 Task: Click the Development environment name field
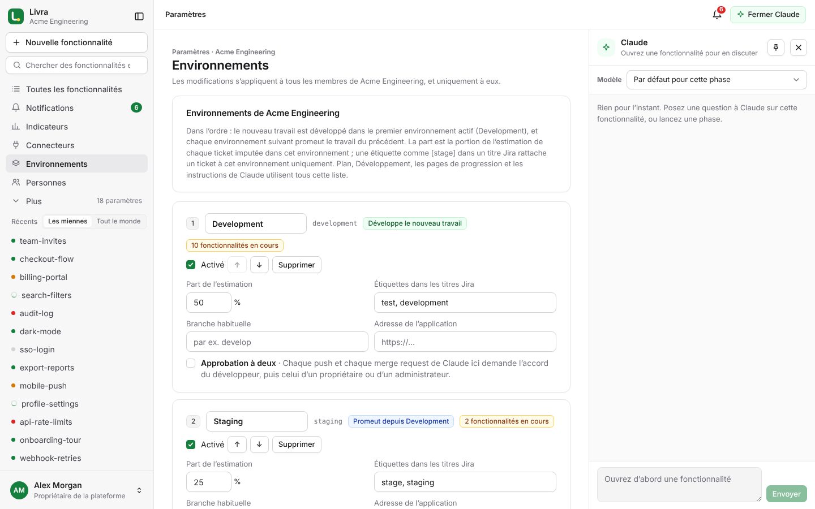click(x=256, y=223)
